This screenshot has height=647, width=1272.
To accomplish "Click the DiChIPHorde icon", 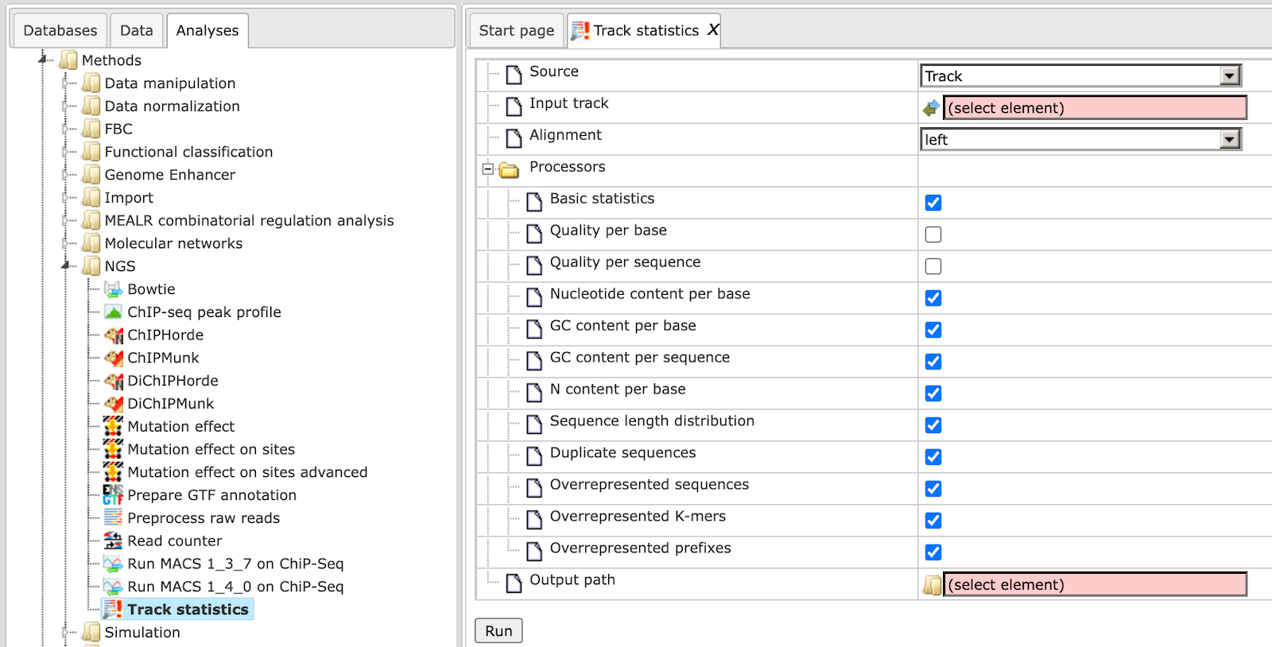I will click(114, 382).
